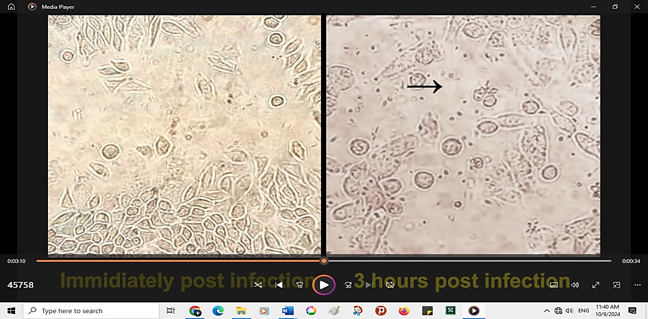Open Snipping Tool from the taskbar
Viewport: 648px width, 319px height.
tap(358, 311)
